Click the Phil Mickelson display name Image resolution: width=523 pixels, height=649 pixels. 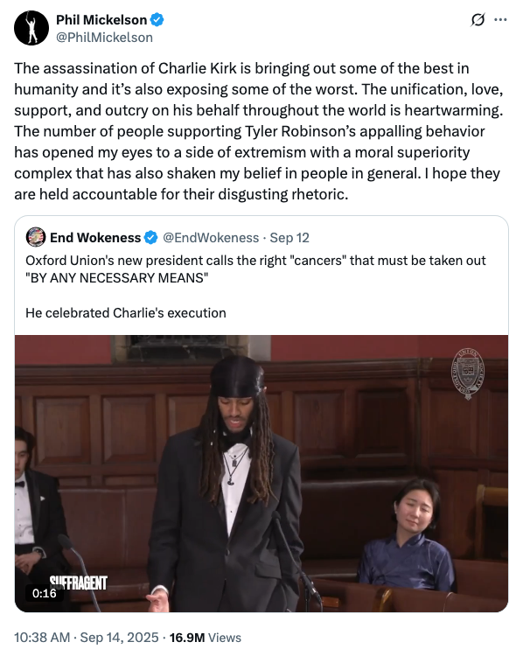tap(101, 19)
